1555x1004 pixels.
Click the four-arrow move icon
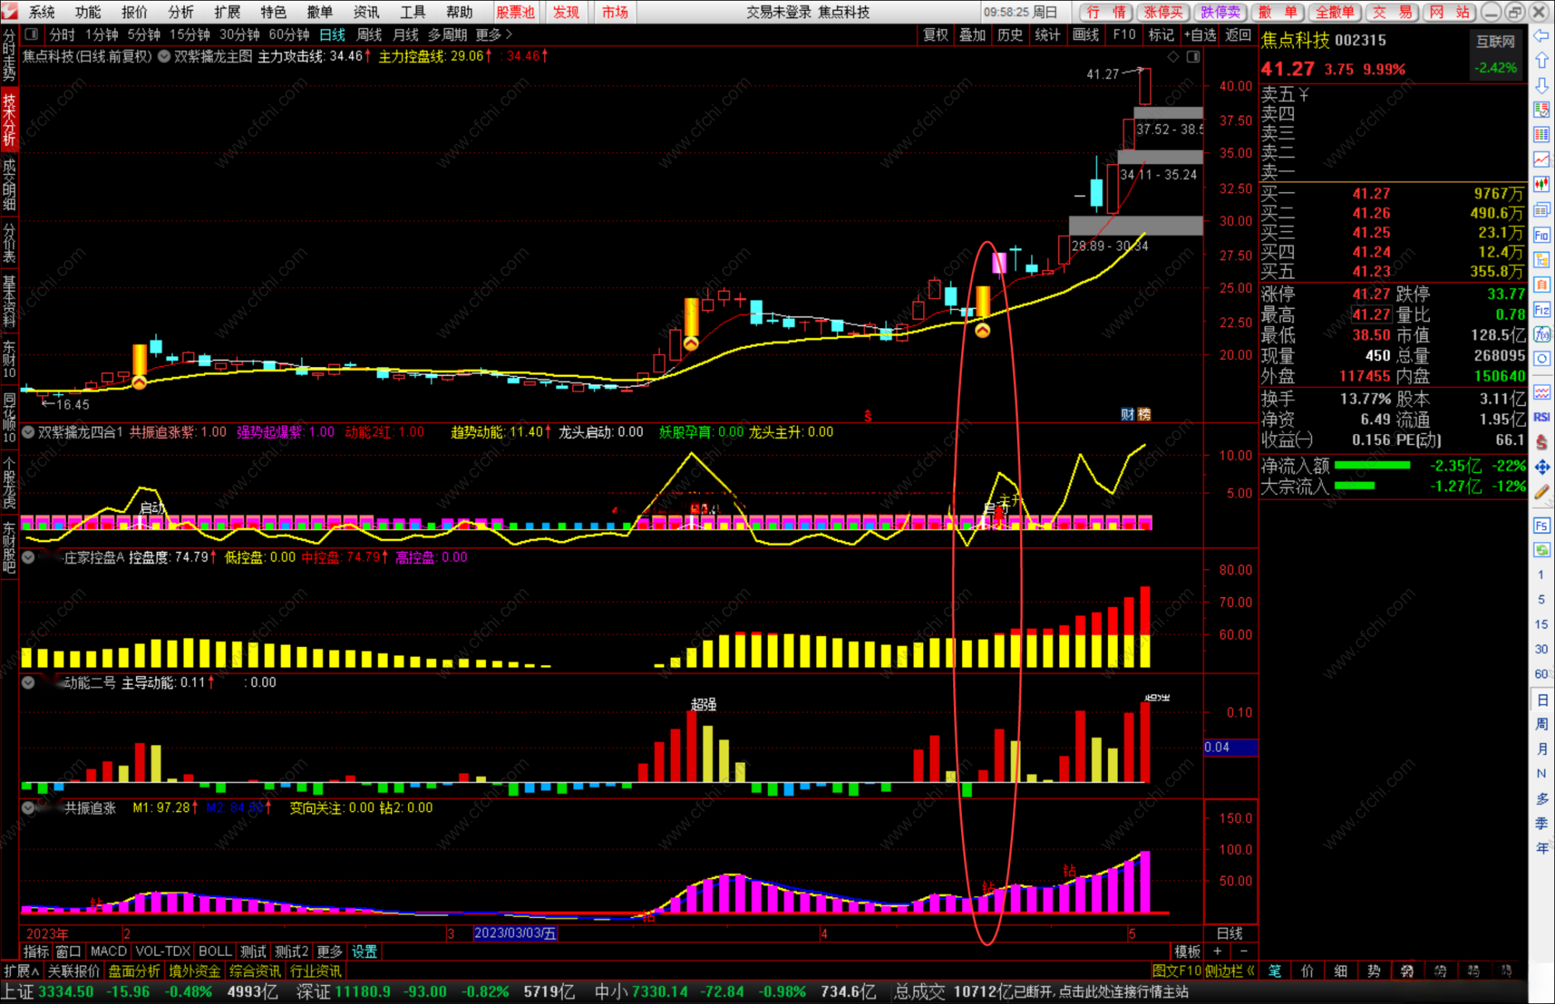1541,467
